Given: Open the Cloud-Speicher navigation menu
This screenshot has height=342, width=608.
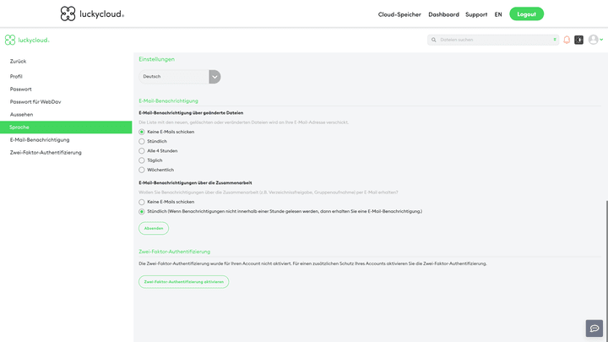Looking at the screenshot, I should 399,14.
